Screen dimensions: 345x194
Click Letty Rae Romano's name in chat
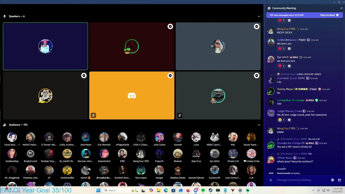pyautogui.click(x=291, y=100)
